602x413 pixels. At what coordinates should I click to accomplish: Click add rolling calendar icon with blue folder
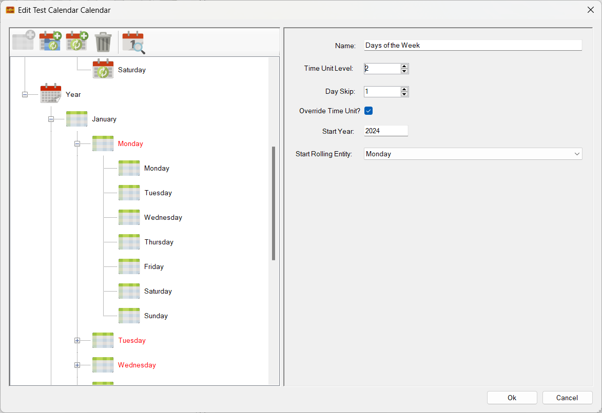(x=50, y=42)
